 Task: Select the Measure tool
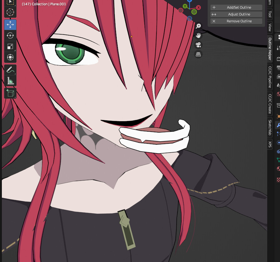(10, 81)
